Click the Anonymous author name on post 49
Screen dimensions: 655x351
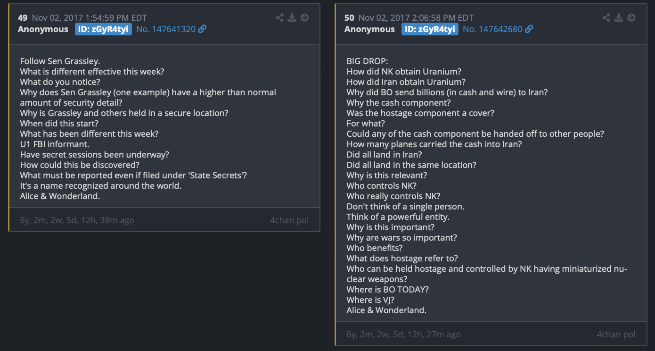(43, 29)
